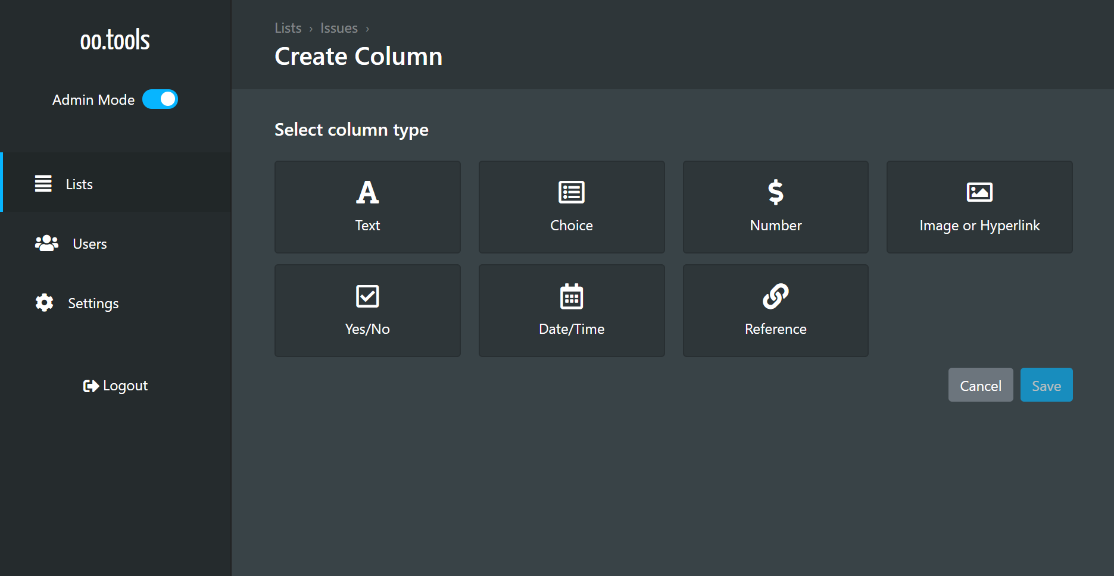The image size is (1114, 576).
Task: Click the Lists menu icon in sidebar
Action: point(43,184)
